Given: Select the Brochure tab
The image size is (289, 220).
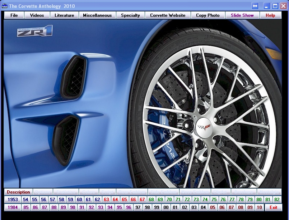Looking at the screenshot, I should pos(244,192).
